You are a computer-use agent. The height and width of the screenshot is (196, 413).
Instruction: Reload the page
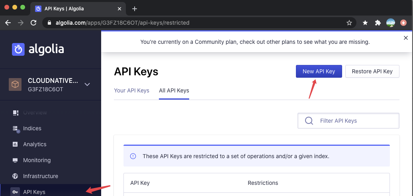pyautogui.click(x=33, y=23)
